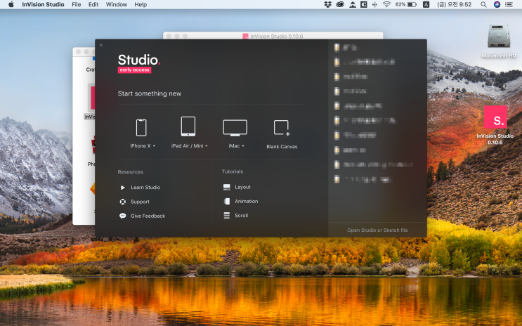Open the Scroll tutorial
The width and height of the screenshot is (522, 326).
[241, 216]
